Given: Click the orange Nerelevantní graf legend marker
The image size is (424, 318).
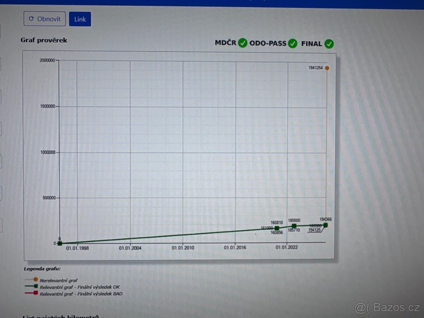Looking at the screenshot, I should click(x=35, y=280).
